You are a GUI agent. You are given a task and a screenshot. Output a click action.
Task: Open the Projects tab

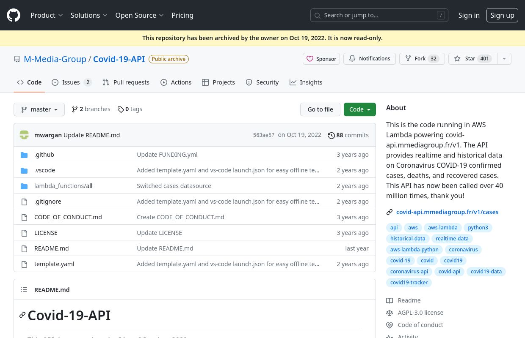tap(218, 82)
